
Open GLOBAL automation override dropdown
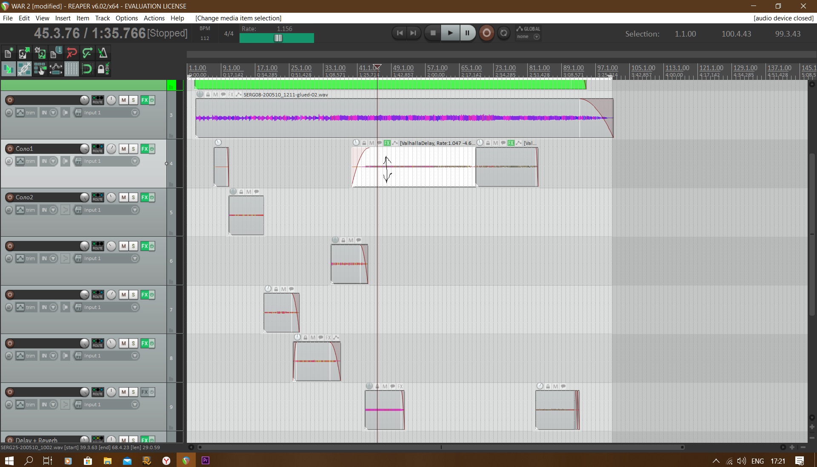point(537,37)
